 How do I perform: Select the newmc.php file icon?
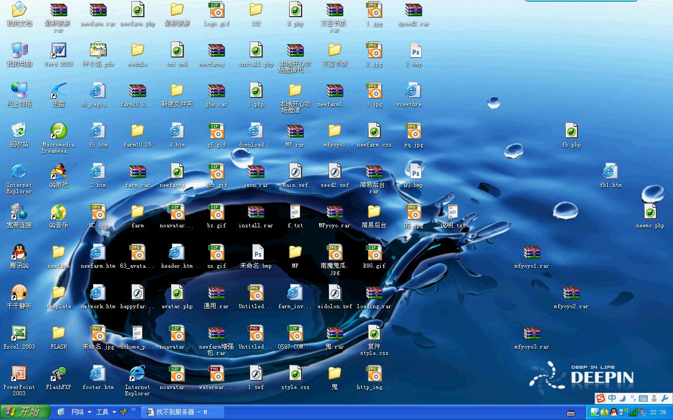650,216
